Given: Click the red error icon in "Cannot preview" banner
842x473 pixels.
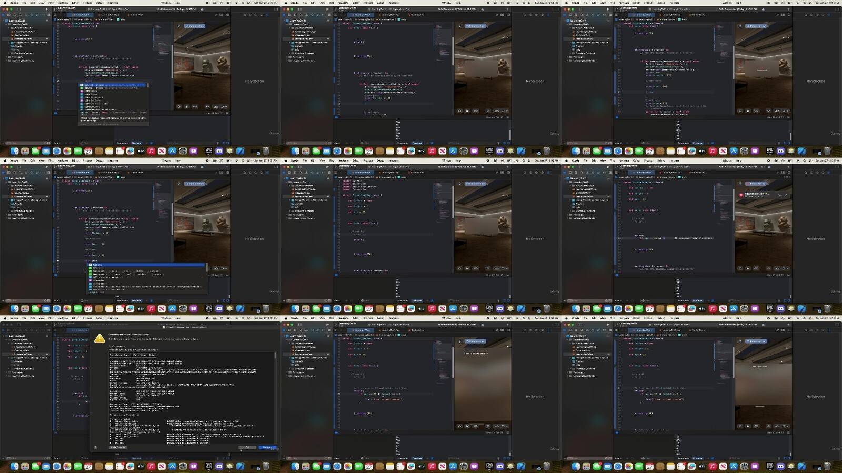Looking at the screenshot, I should point(741,195).
